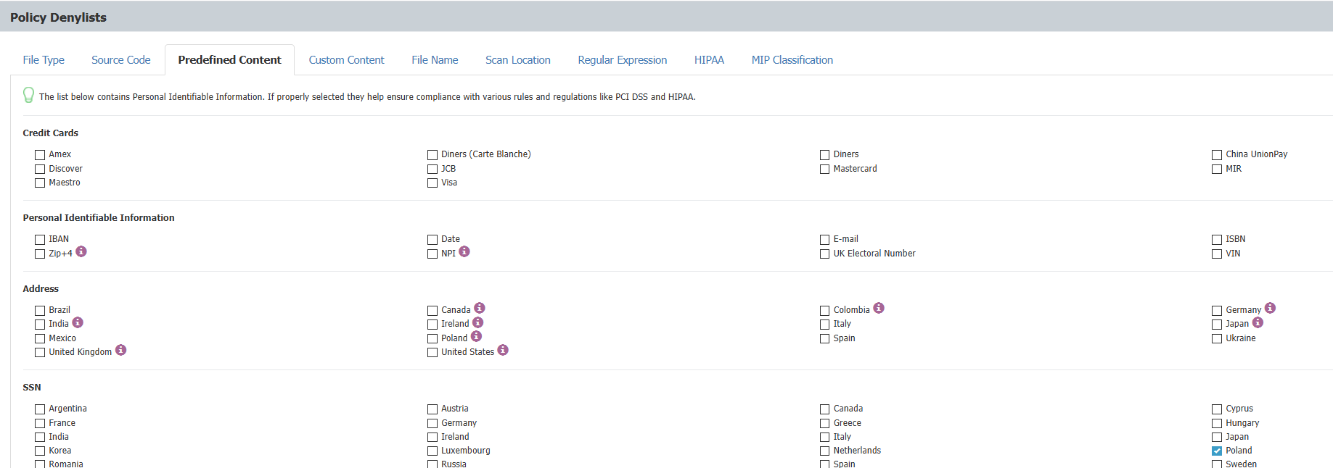Click info icon beside NPI

(464, 251)
